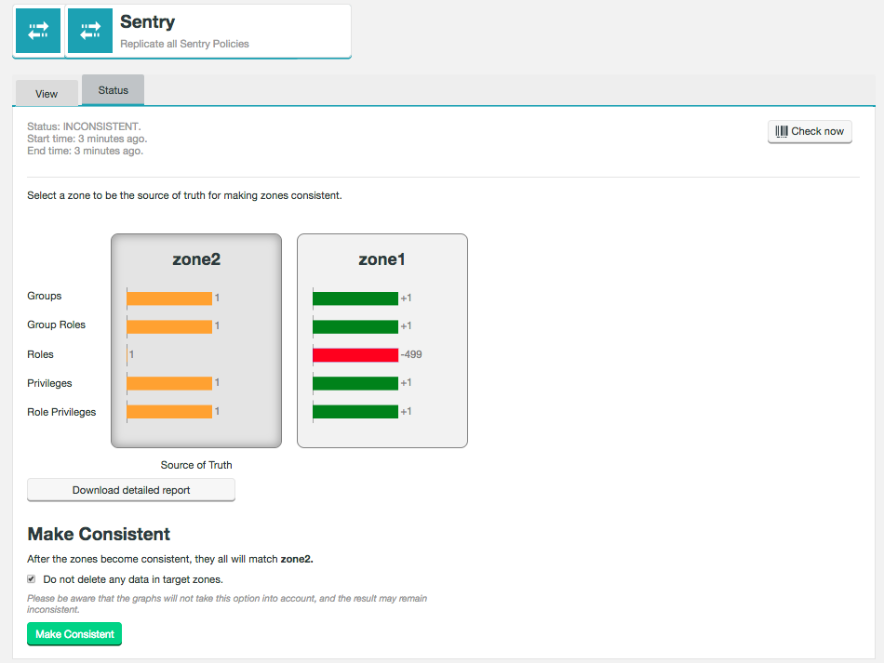884x663 pixels.
Task: Click the green Make Consistent button
Action: pos(74,633)
